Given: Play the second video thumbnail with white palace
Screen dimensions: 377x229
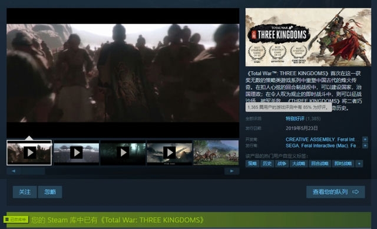Looking at the screenshot, I should (x=76, y=153).
